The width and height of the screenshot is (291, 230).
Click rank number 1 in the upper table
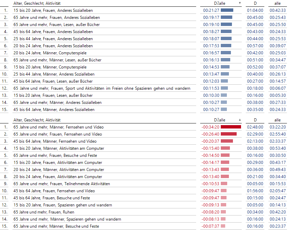(5, 10)
